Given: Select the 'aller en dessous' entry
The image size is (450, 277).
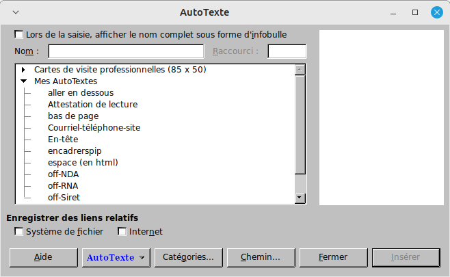Looking at the screenshot, I should pyautogui.click(x=81, y=93).
